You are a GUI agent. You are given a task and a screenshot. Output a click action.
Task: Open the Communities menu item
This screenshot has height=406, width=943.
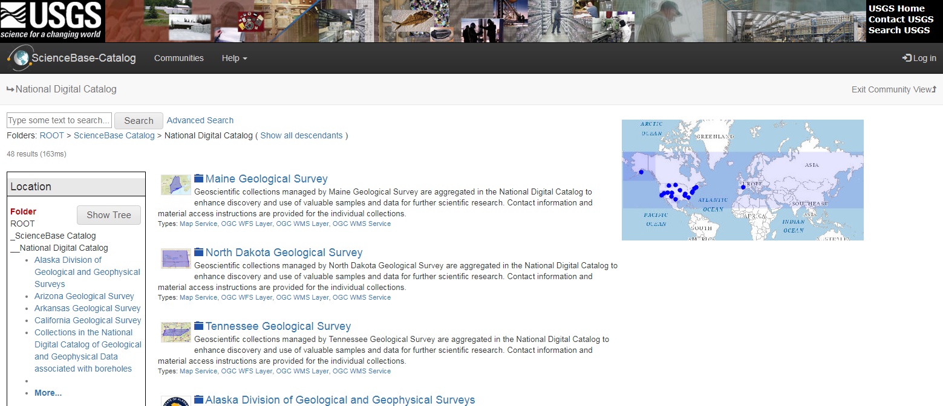pyautogui.click(x=178, y=59)
